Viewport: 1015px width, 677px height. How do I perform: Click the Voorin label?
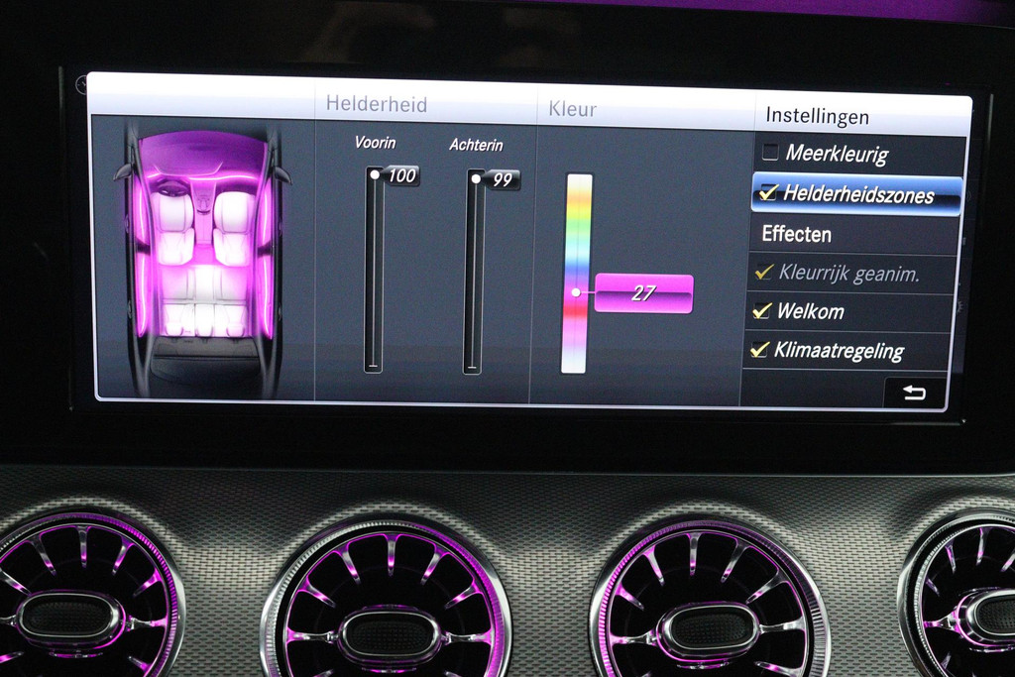coord(375,143)
